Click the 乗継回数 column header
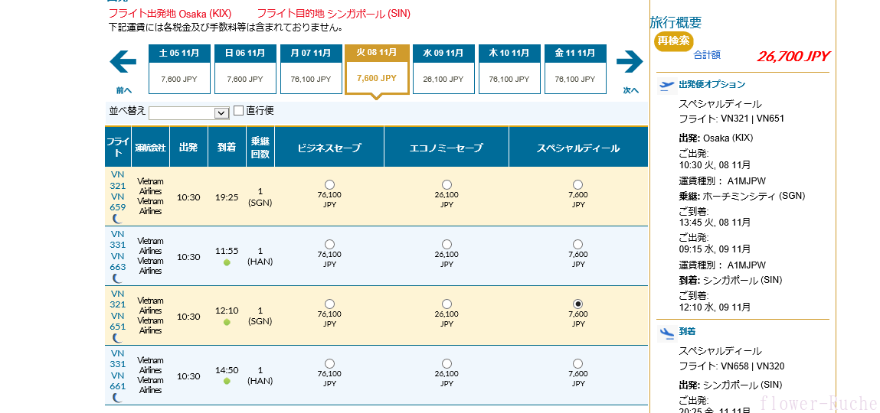Image resolution: width=880 pixels, height=413 pixels. pyautogui.click(x=260, y=147)
